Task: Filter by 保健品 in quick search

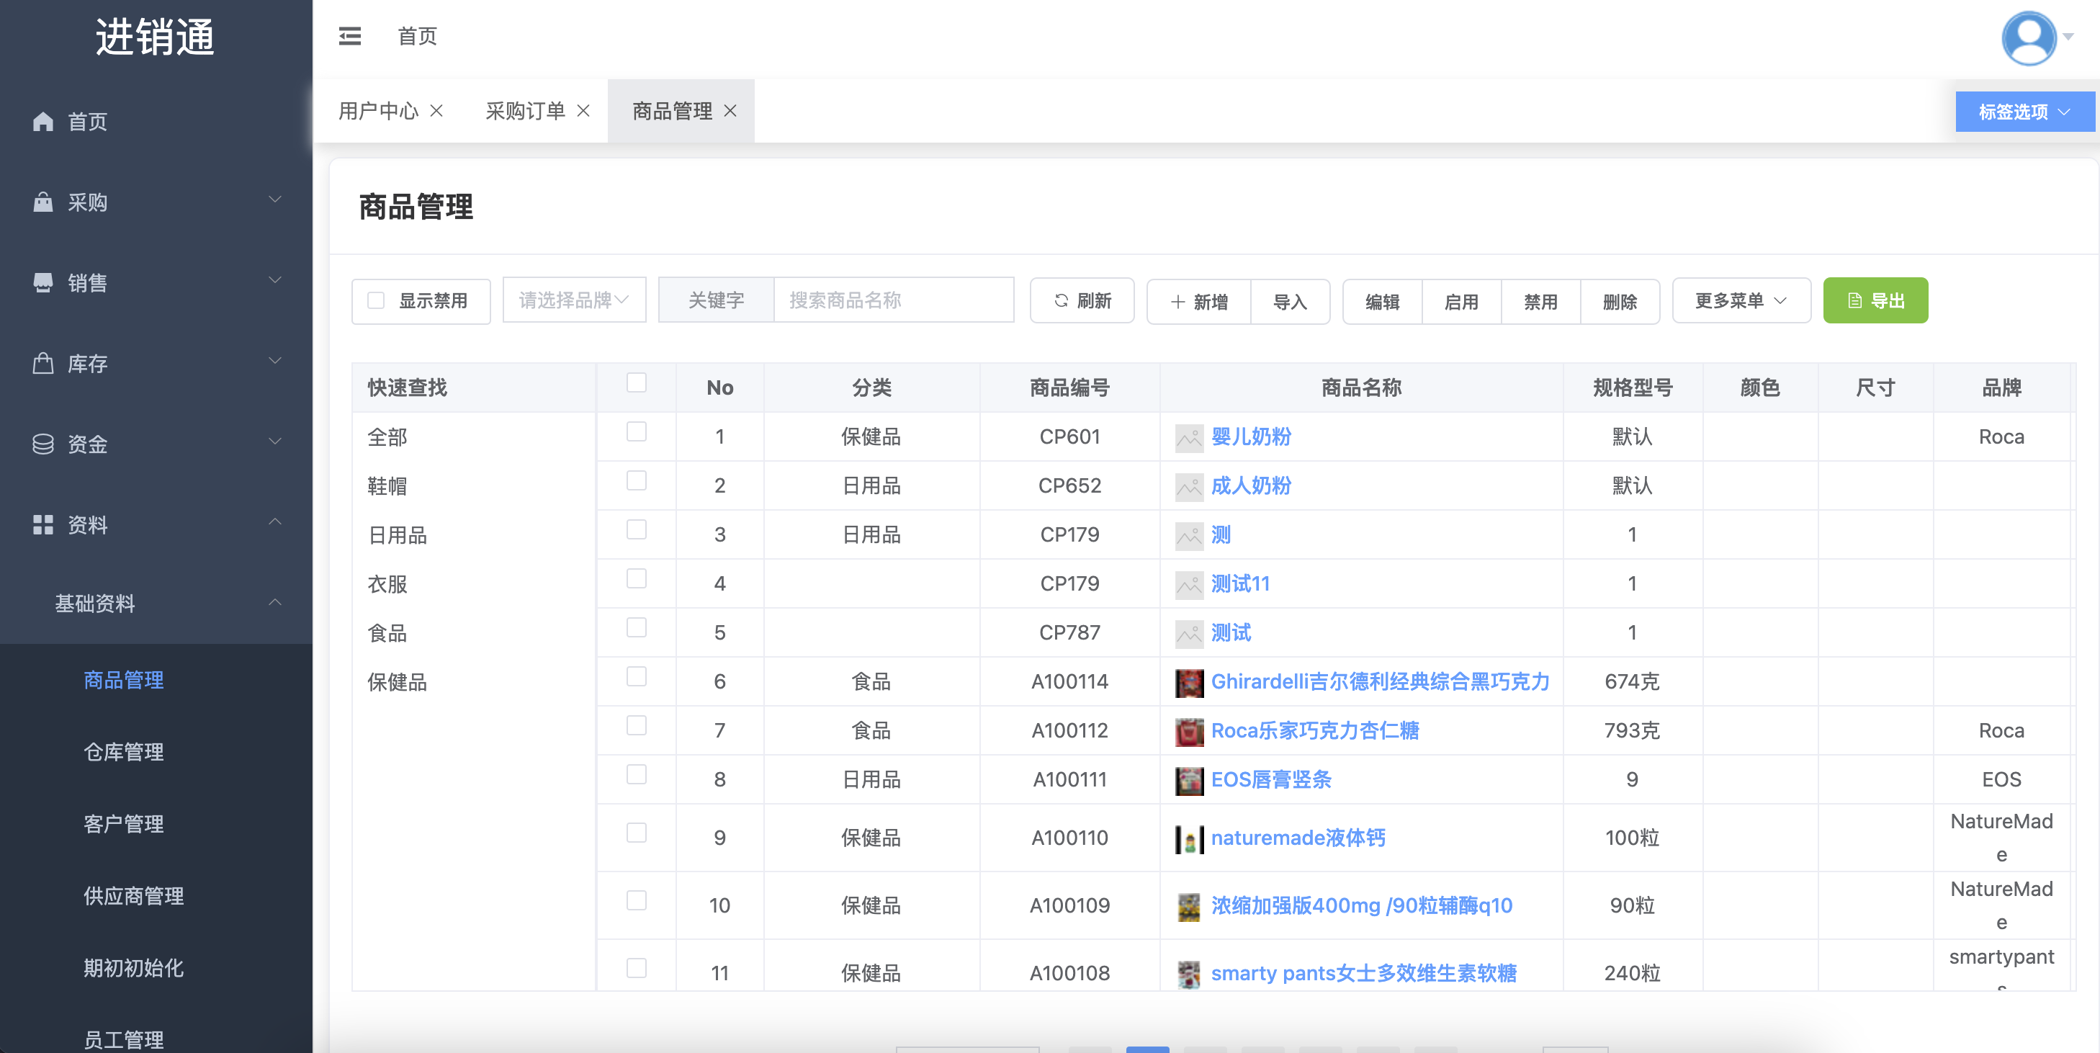Action: coord(397,682)
